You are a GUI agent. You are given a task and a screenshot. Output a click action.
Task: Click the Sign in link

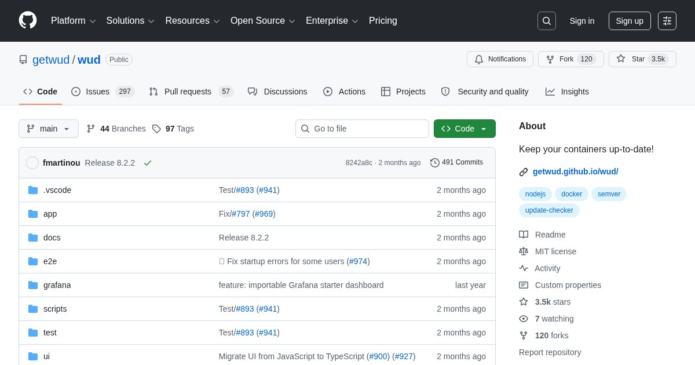582,21
